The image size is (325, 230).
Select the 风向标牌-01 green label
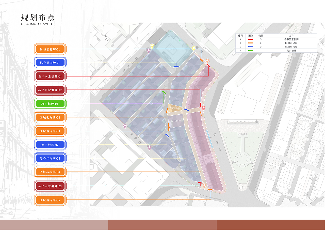point(50,104)
